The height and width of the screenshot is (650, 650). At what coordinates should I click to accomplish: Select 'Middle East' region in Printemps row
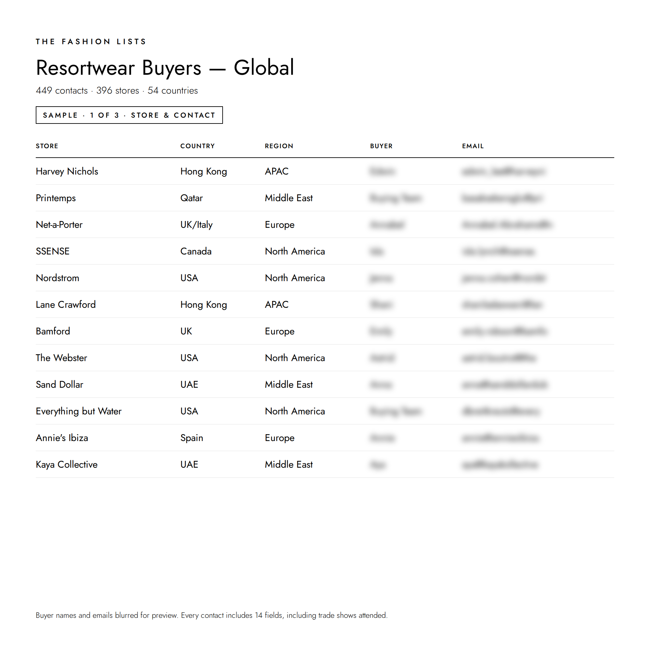(289, 198)
